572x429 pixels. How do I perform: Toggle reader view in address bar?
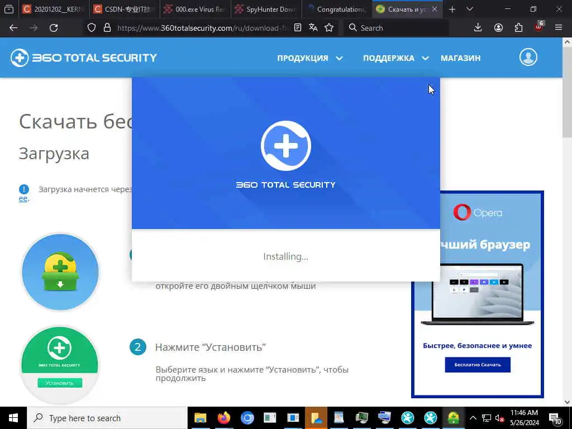(x=298, y=28)
